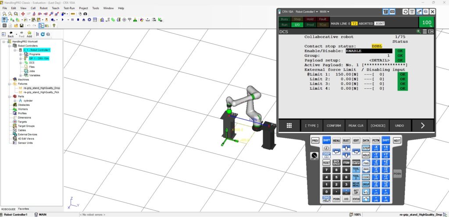Click the split window icon in DCS title bar

431,31
